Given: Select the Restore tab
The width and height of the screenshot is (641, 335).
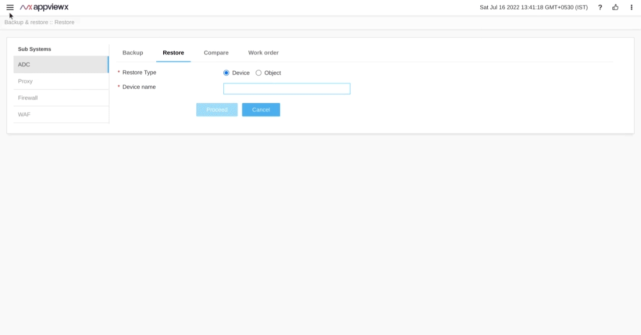Looking at the screenshot, I should [x=173, y=52].
